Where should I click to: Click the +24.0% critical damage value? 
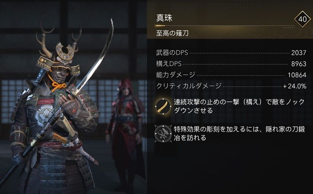pyautogui.click(x=295, y=86)
